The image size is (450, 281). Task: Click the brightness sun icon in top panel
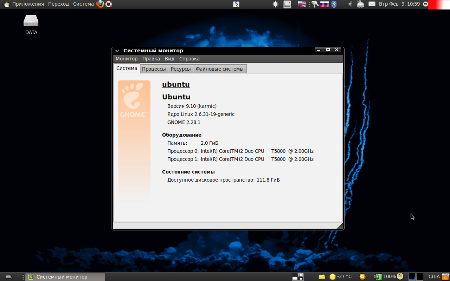275,4
